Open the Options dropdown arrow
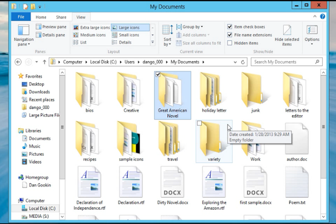Viewport: 336px width, 224px height. pos(312,44)
